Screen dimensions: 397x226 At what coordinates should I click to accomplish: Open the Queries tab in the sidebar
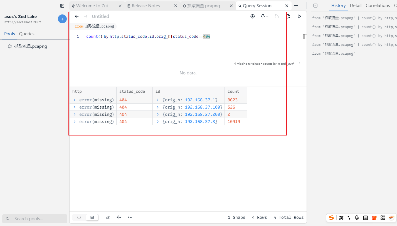point(27,34)
